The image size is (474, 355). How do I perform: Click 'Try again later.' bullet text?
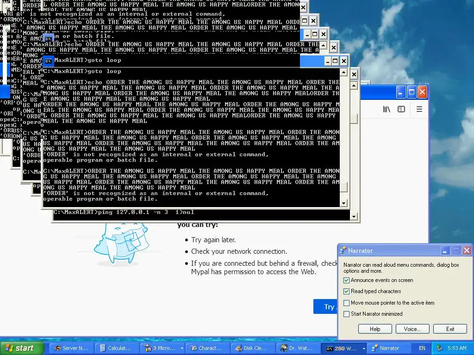213,240
